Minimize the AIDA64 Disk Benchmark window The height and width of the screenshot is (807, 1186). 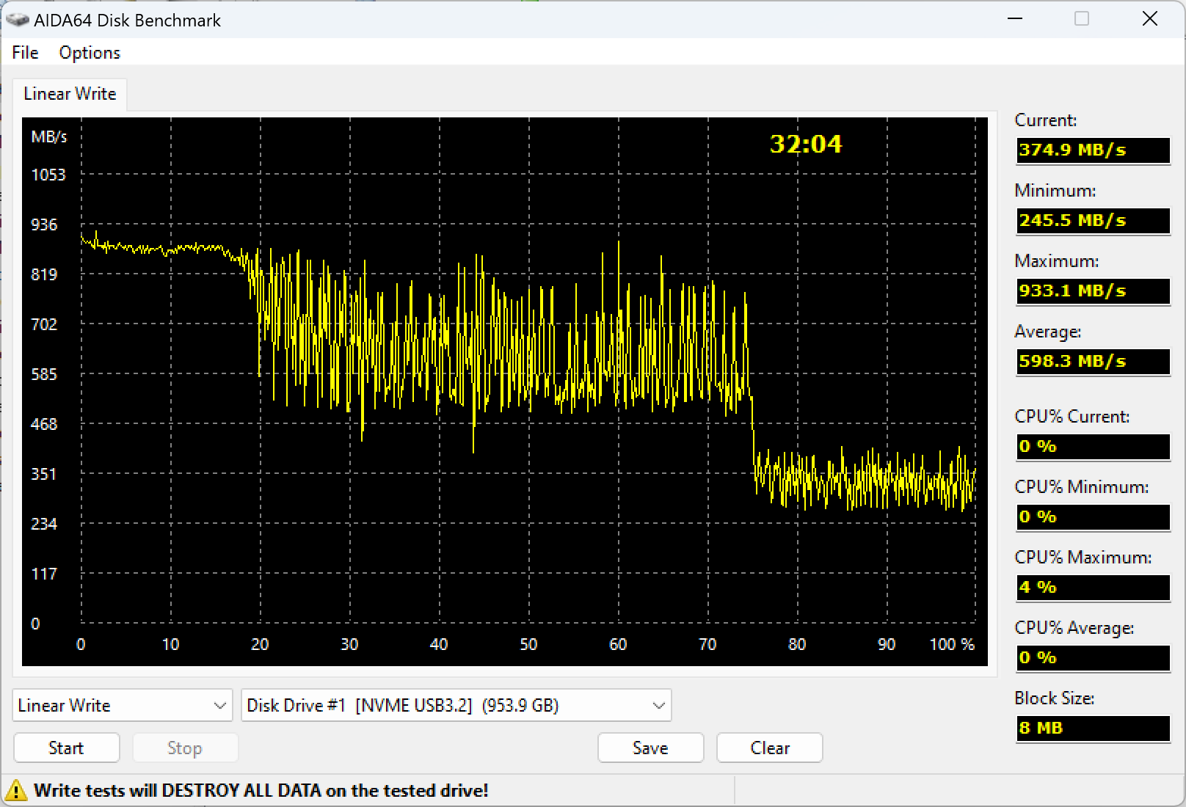point(1015,19)
